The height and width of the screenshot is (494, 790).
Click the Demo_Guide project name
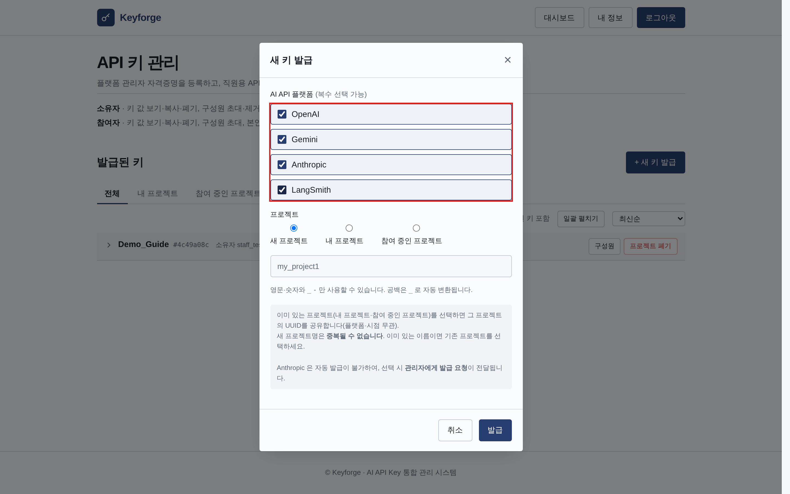pos(143,244)
